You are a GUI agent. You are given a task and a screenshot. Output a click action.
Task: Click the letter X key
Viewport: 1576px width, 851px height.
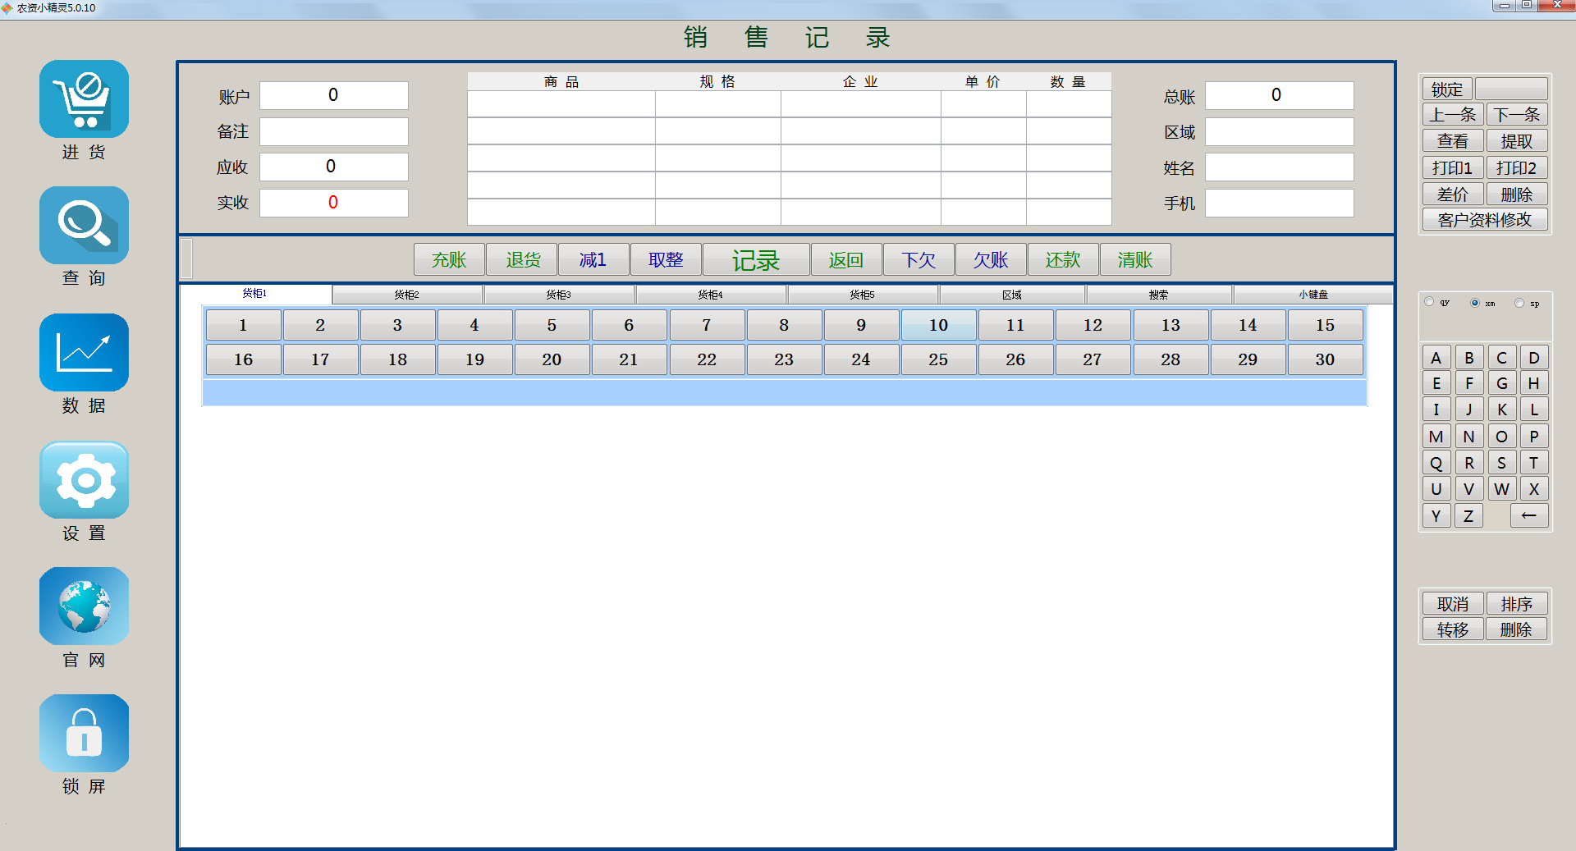[x=1533, y=489]
